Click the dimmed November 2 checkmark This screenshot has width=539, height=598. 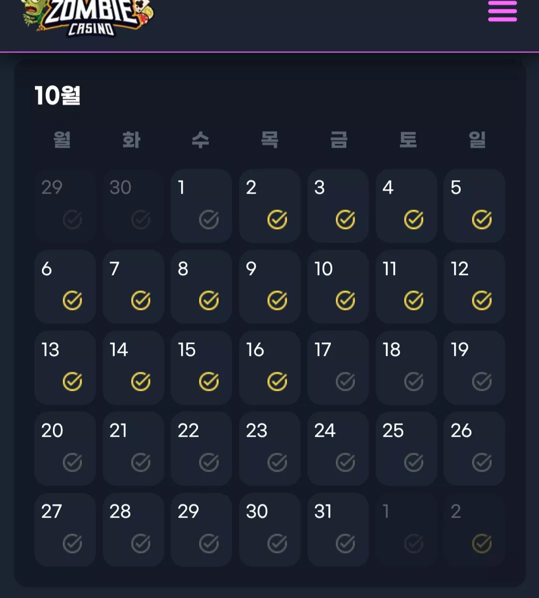(482, 543)
